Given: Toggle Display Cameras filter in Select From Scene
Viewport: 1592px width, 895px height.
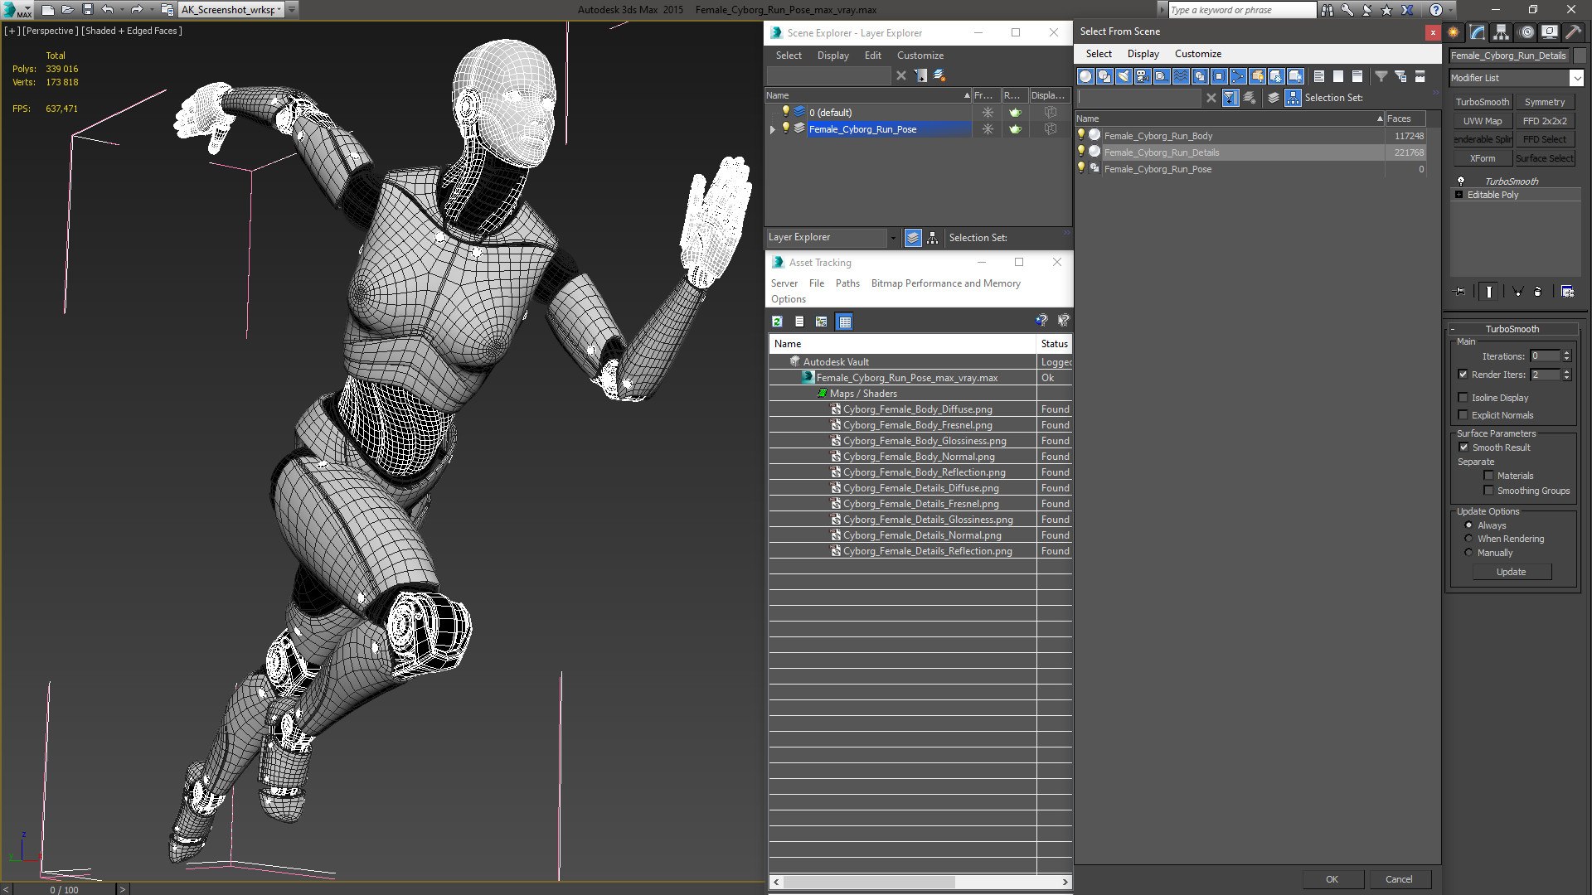Looking at the screenshot, I should (1143, 76).
